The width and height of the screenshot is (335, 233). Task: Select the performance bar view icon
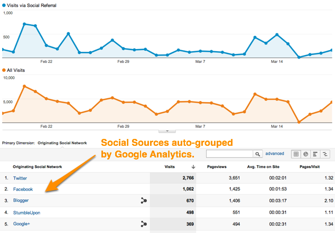pos(315,154)
